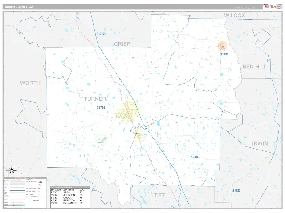
Task: Click the TIFT county label
Action: point(159,195)
